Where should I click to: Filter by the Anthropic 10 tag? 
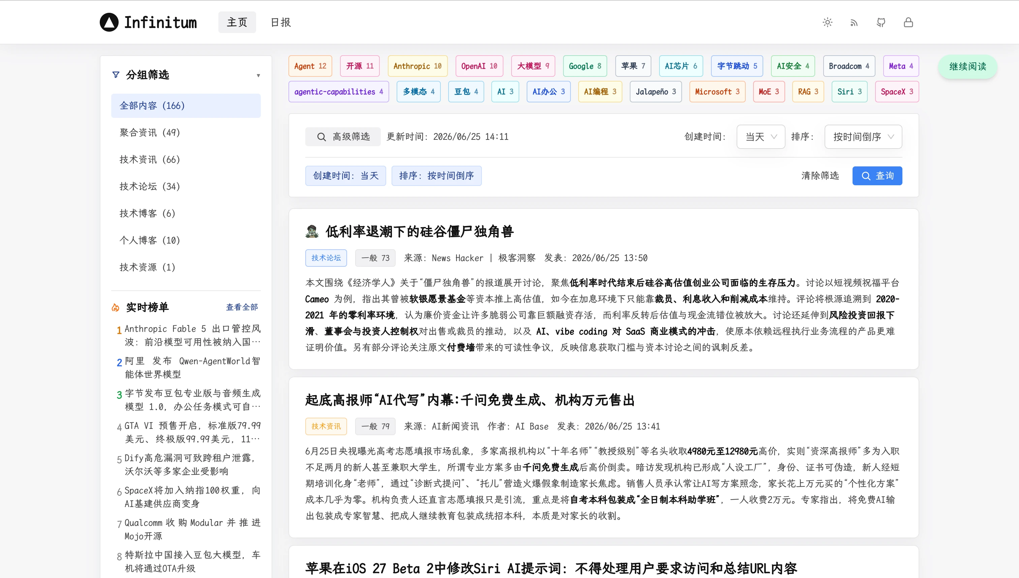tap(418, 66)
